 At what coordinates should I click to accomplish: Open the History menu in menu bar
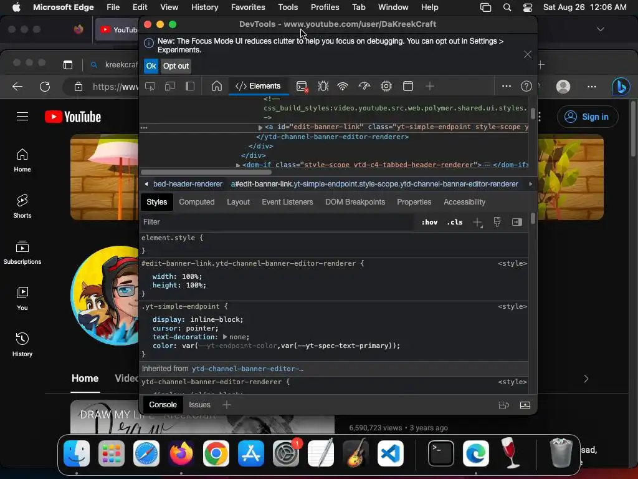click(x=204, y=7)
